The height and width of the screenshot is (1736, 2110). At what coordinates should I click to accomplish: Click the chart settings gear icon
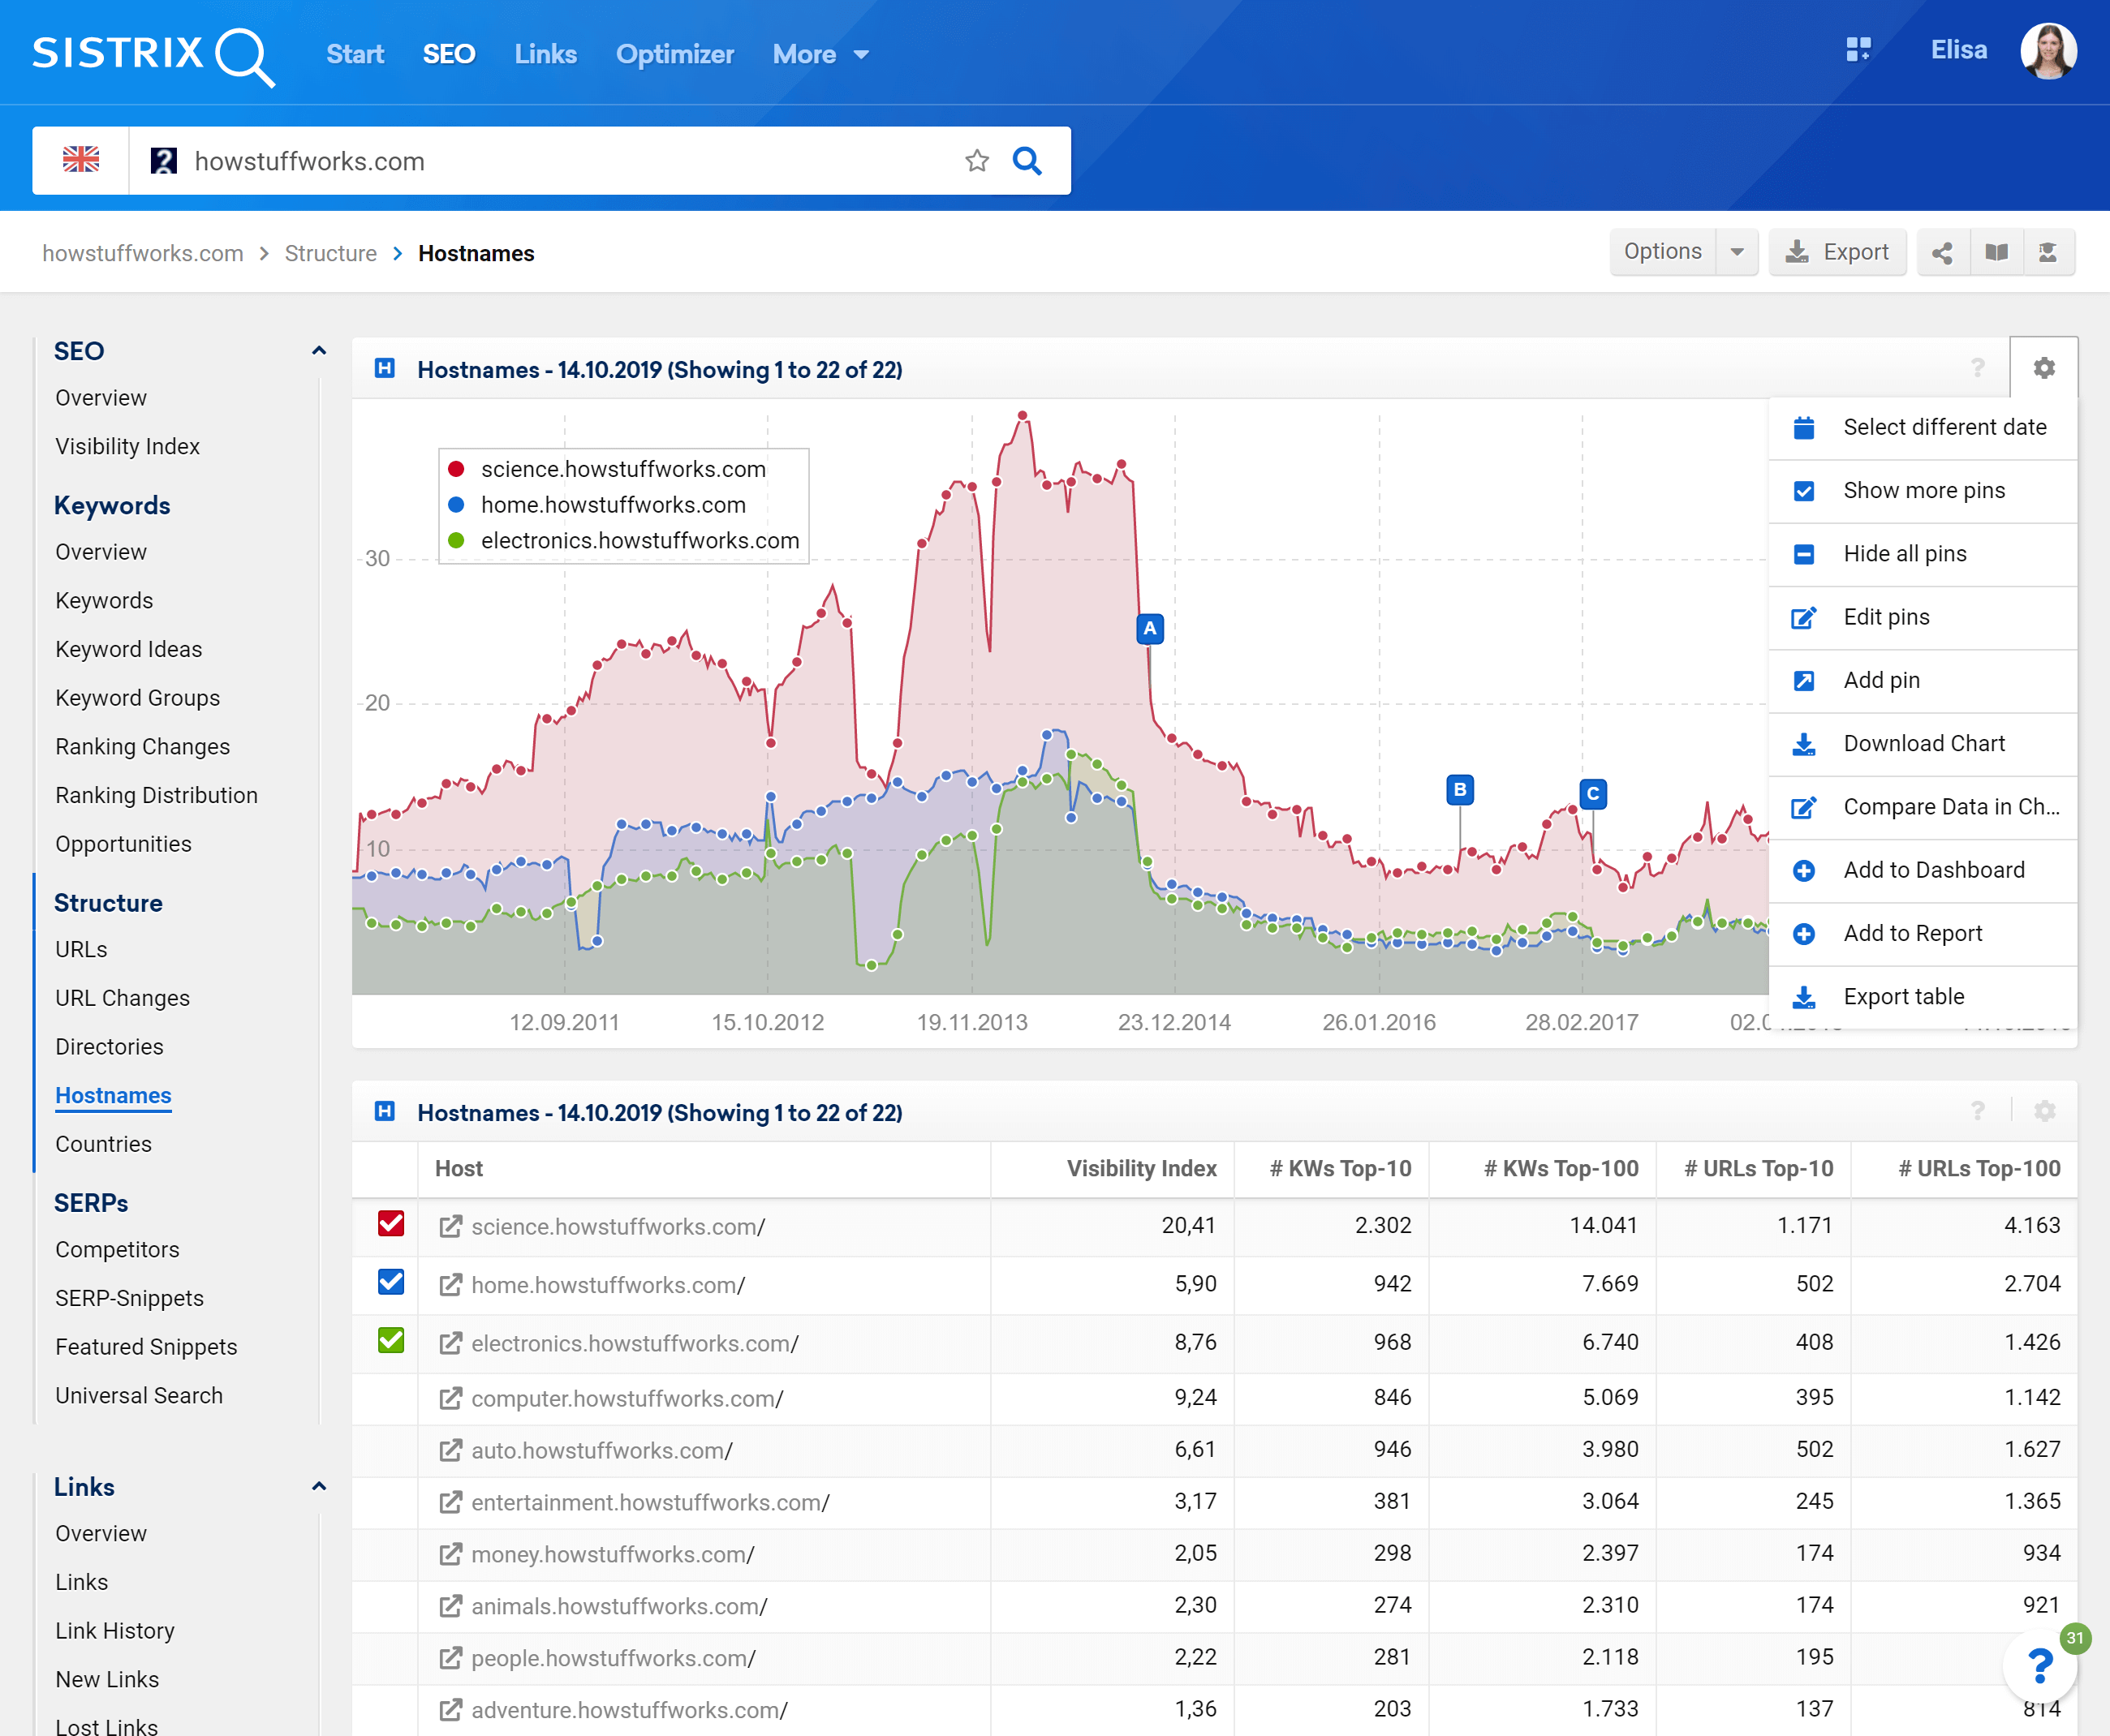pyautogui.click(x=2044, y=368)
